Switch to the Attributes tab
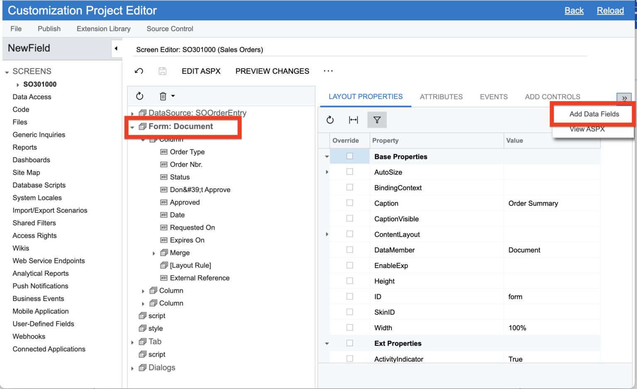637x389 pixels. [x=441, y=97]
